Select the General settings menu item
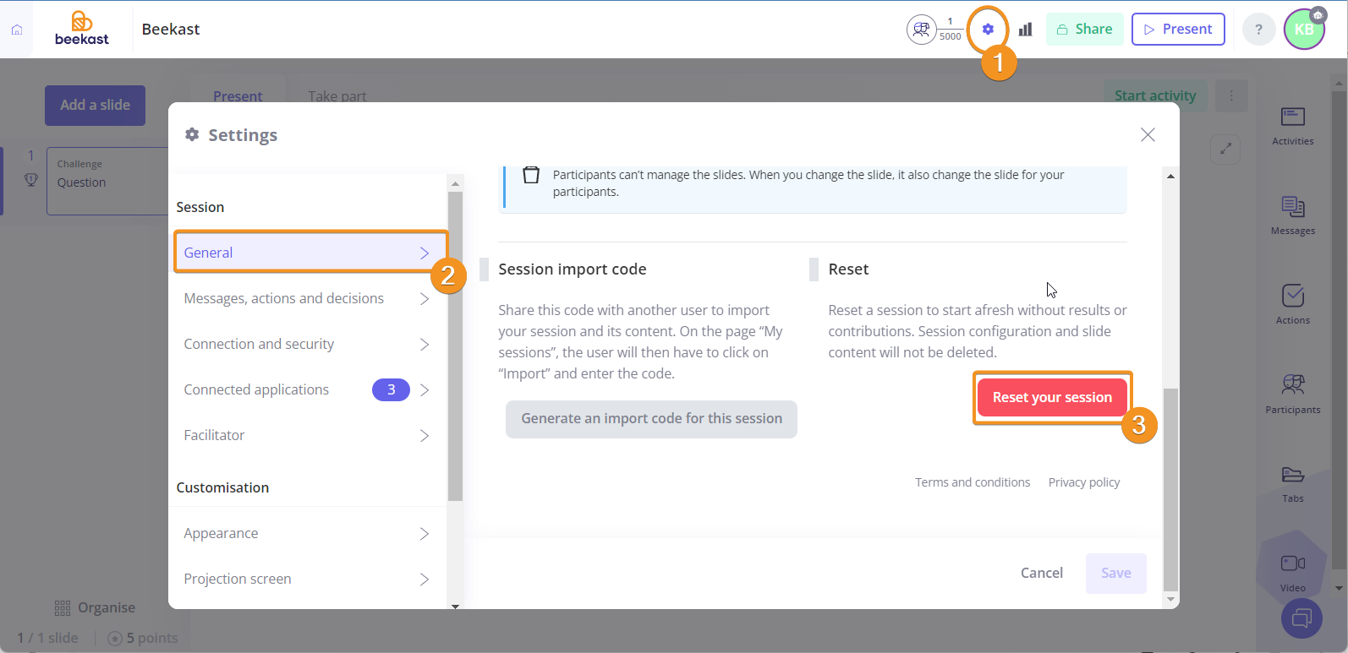The image size is (1348, 653). (306, 253)
